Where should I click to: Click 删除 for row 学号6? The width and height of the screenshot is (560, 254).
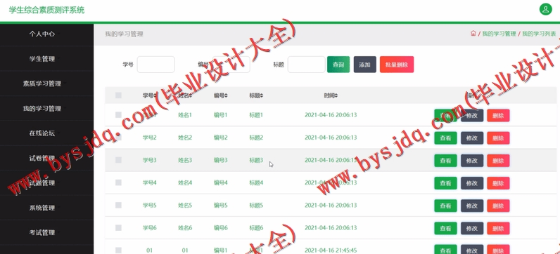[x=498, y=228]
